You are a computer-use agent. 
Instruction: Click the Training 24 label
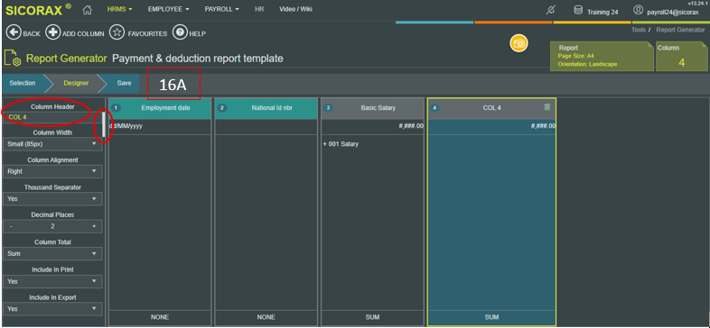(603, 13)
